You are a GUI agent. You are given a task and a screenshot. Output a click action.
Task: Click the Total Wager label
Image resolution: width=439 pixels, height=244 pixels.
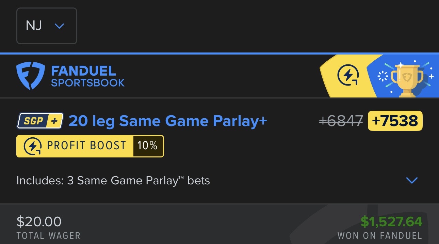(x=48, y=235)
